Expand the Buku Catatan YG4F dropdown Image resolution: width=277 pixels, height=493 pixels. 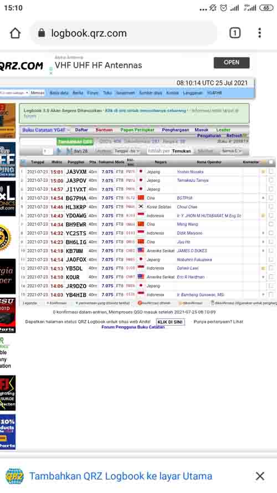pyautogui.click(x=46, y=130)
